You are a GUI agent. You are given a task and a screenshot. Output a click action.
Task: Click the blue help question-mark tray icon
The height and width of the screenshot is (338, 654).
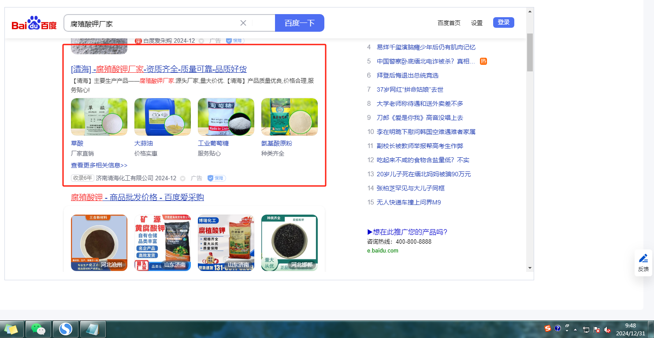(x=557, y=328)
